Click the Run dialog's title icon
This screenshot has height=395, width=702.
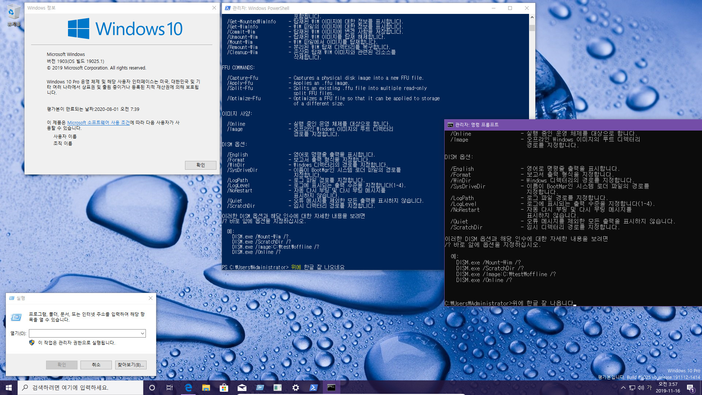pyautogui.click(x=12, y=298)
